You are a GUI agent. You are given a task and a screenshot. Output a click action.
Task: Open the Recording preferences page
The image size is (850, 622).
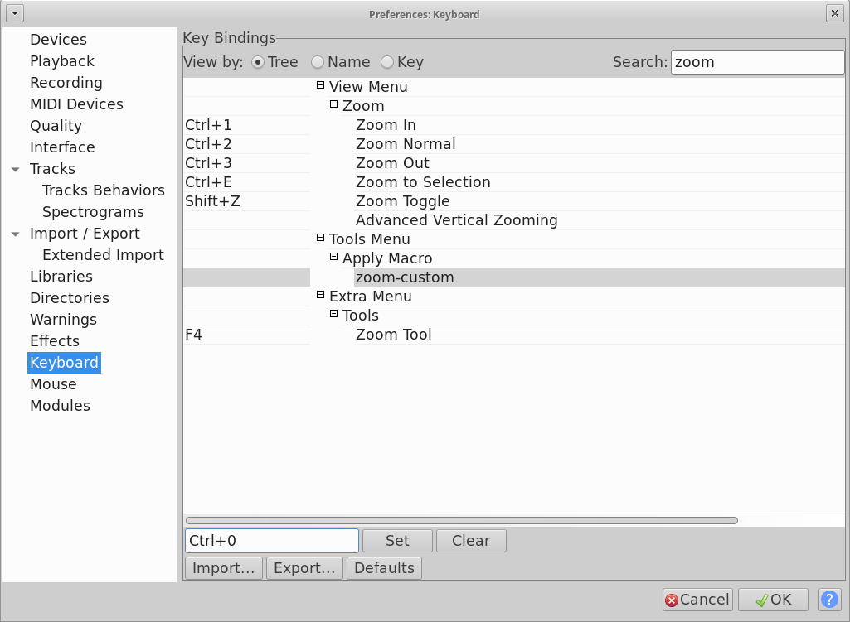click(x=66, y=83)
